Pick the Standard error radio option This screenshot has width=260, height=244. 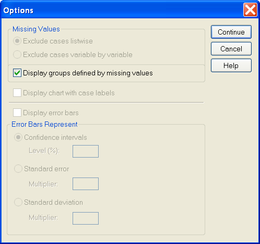[18, 169]
